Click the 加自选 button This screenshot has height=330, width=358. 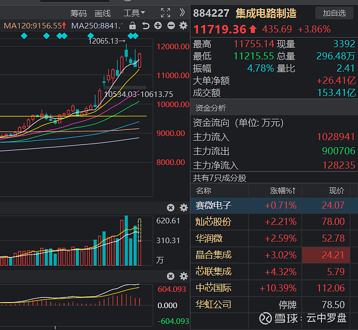pyautogui.click(x=334, y=13)
